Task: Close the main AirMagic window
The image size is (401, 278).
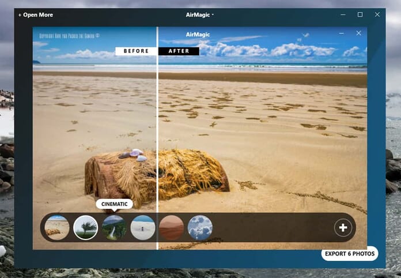Action: 377,14
